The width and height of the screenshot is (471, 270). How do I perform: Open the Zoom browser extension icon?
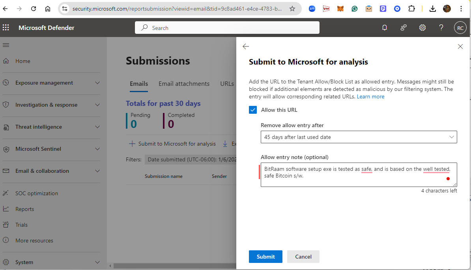[312, 9]
